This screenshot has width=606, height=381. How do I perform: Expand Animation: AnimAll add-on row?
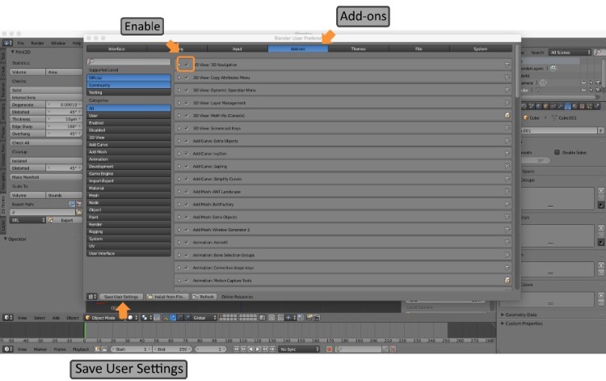pos(179,242)
